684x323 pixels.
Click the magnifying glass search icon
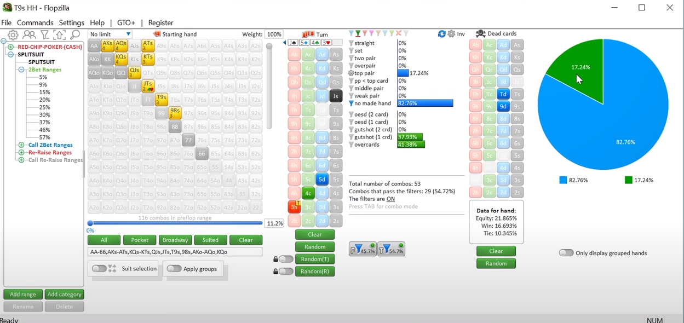[75, 35]
